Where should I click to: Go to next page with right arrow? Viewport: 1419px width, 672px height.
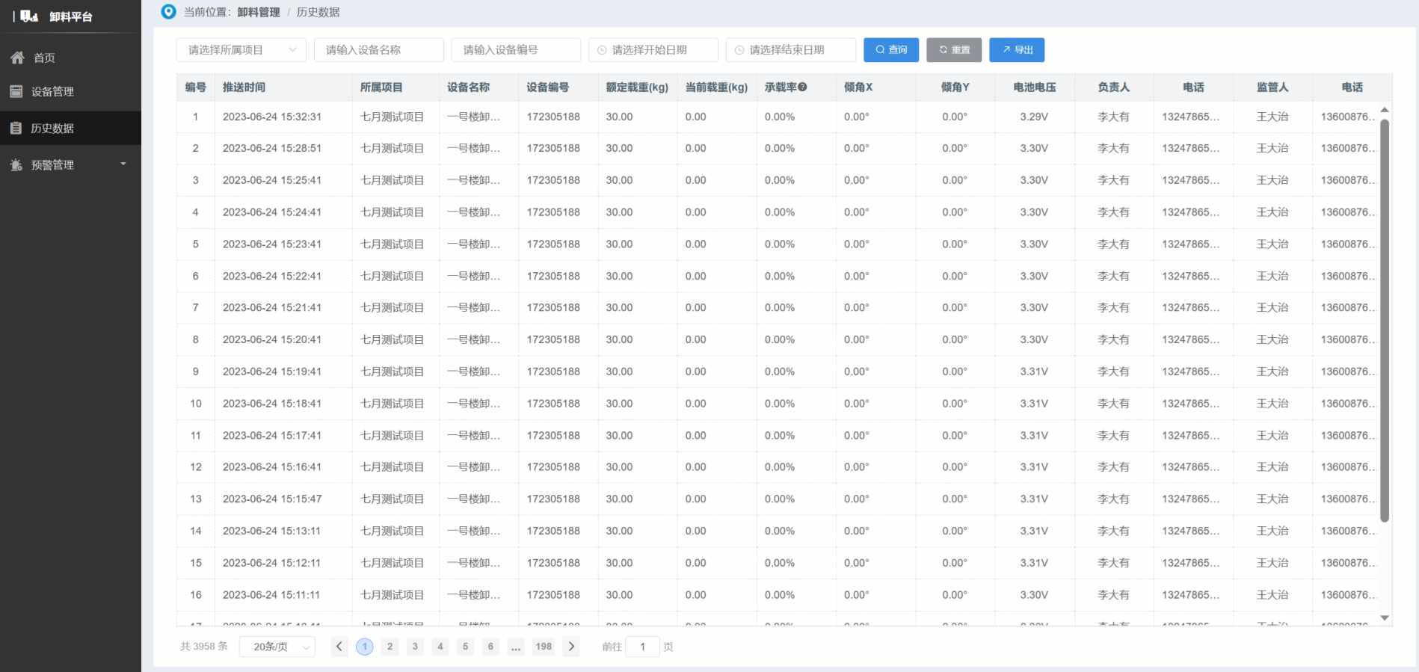click(x=572, y=647)
